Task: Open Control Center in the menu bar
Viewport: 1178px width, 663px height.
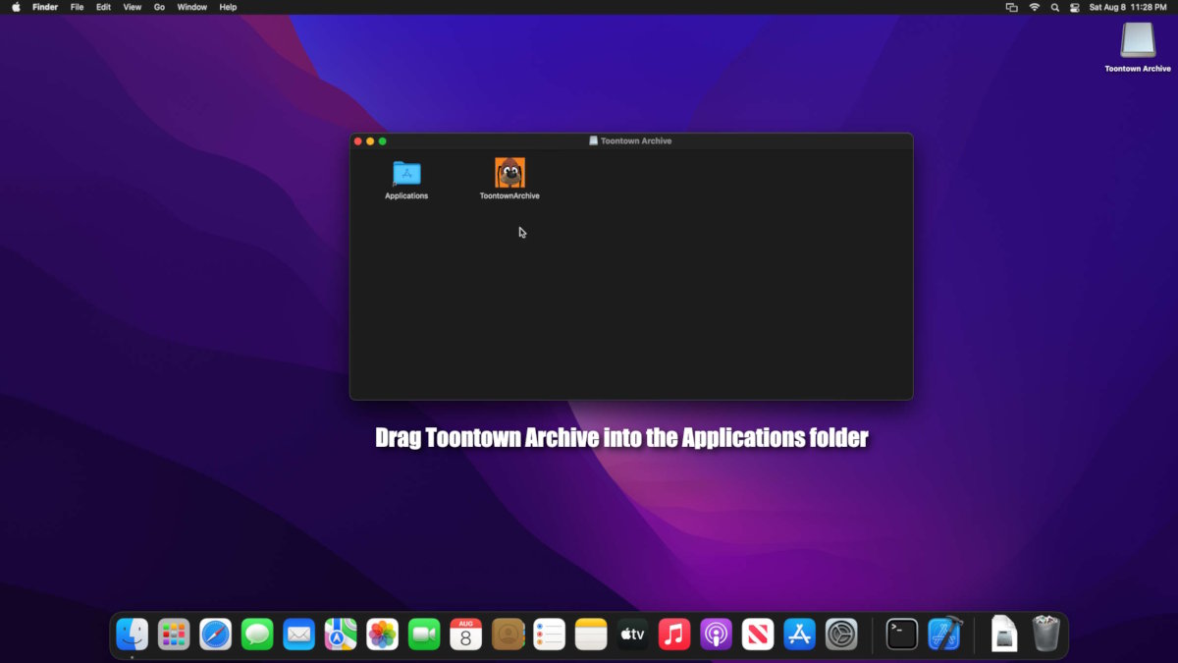Action: click(1074, 7)
